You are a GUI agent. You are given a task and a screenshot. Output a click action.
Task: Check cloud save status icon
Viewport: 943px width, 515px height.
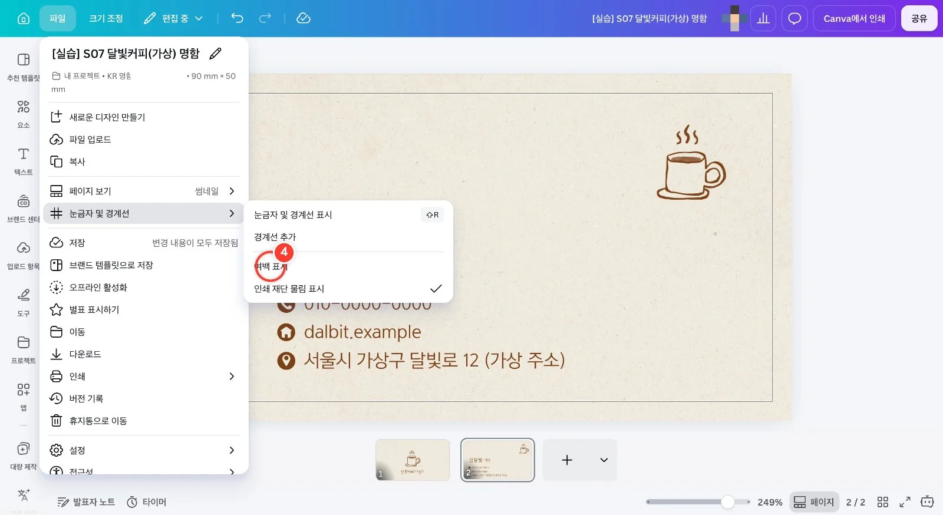(304, 18)
